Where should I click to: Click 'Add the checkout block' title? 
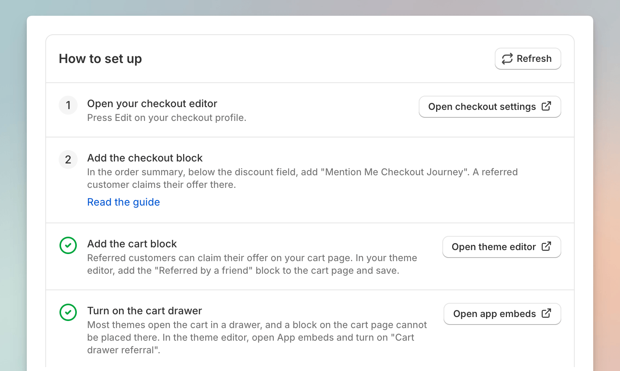click(x=145, y=158)
